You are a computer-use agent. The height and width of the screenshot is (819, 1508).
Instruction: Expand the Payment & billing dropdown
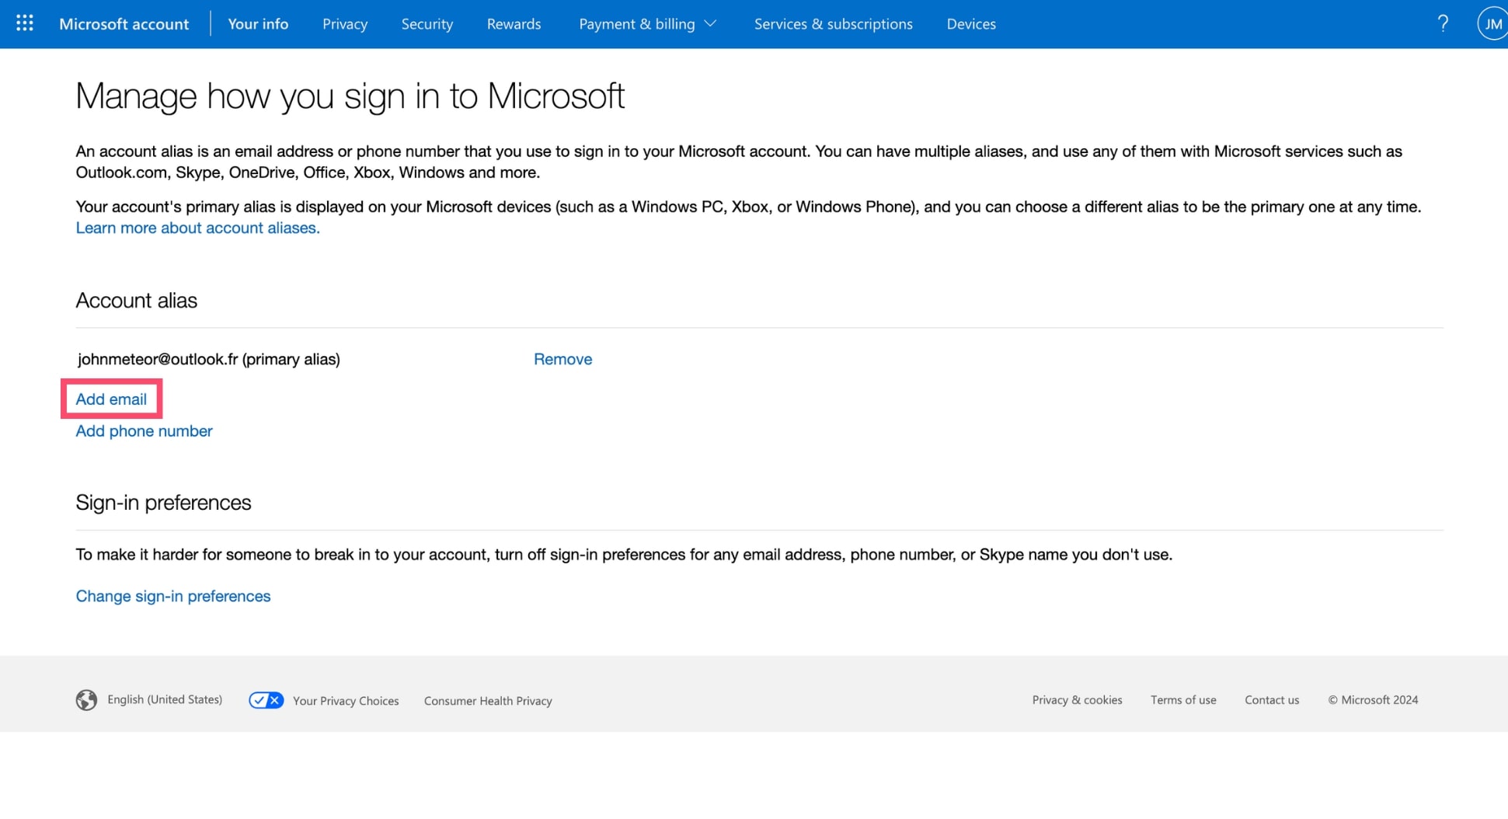coord(647,24)
